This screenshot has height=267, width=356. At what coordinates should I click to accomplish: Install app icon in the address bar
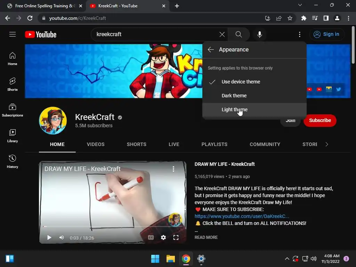pyautogui.click(x=268, y=18)
